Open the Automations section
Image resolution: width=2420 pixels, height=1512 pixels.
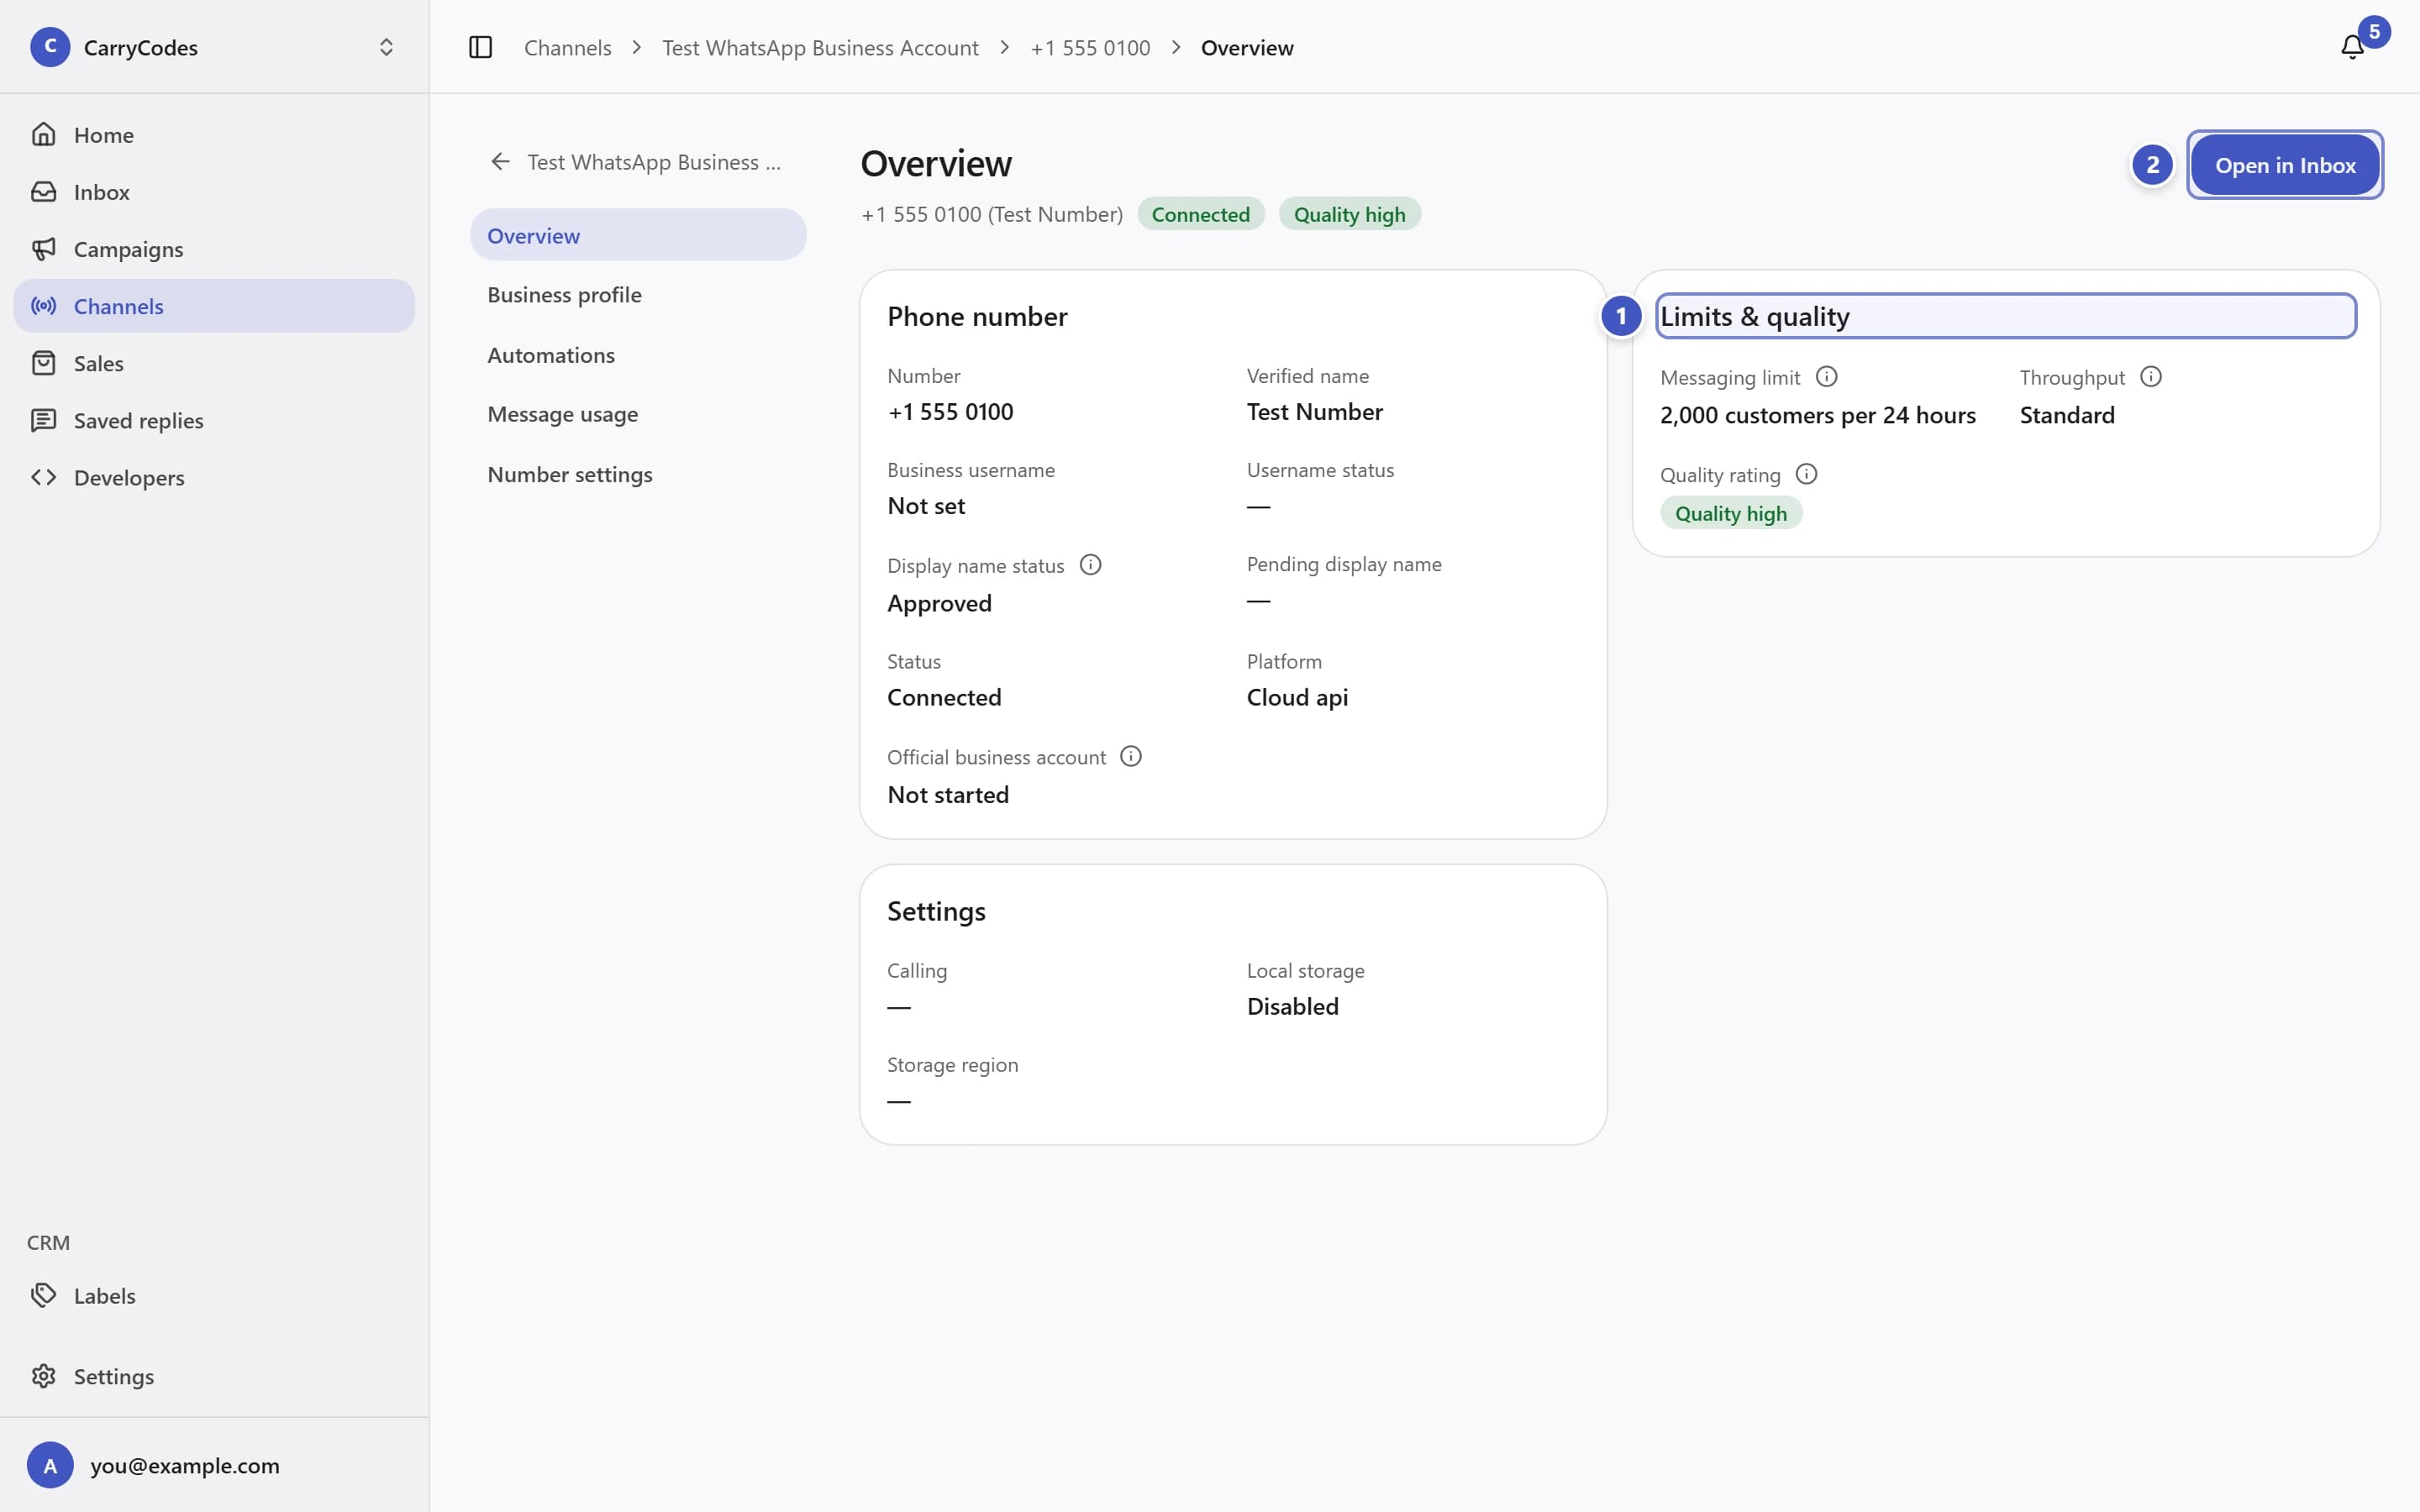(x=638, y=355)
